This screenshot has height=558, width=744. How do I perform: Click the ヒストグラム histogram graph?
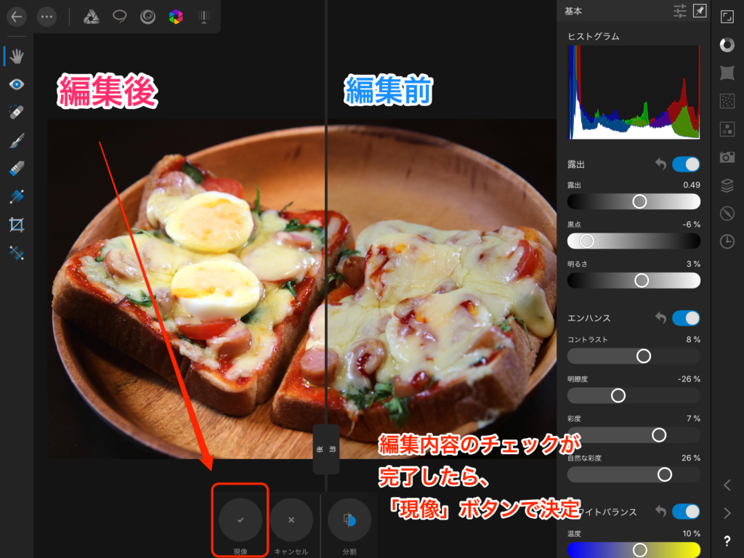634,92
